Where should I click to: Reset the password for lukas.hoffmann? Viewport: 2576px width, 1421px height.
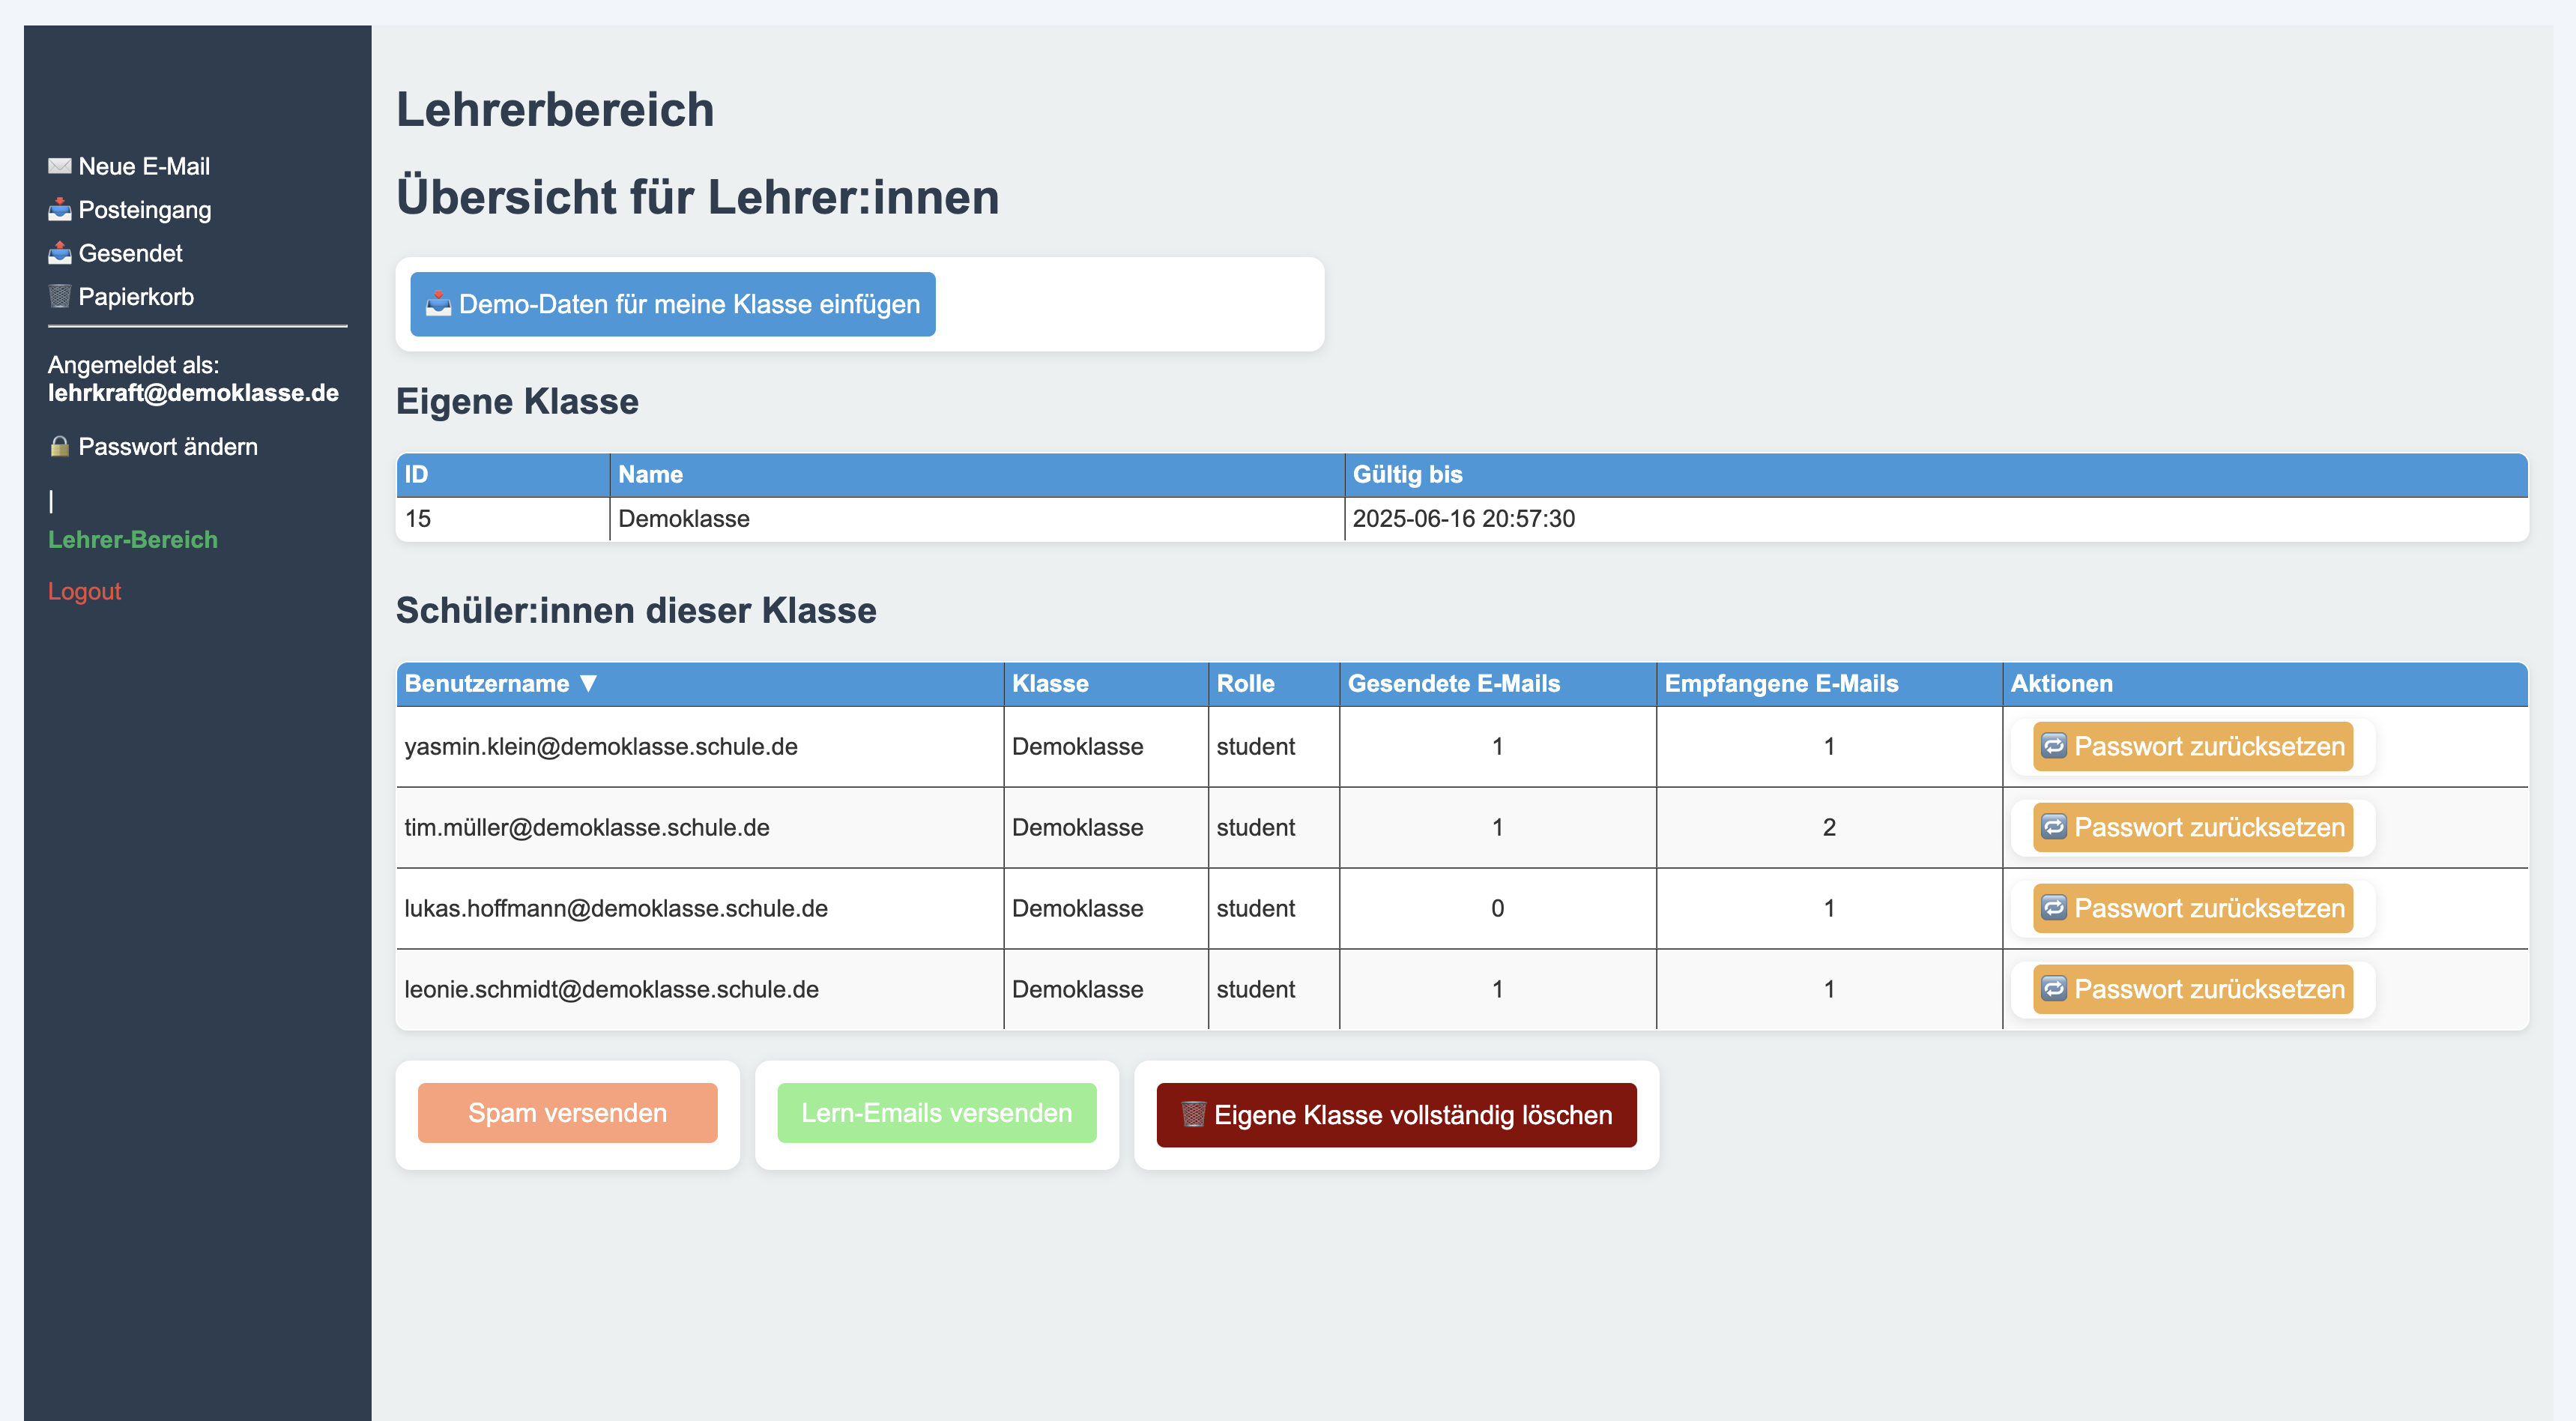click(2192, 908)
